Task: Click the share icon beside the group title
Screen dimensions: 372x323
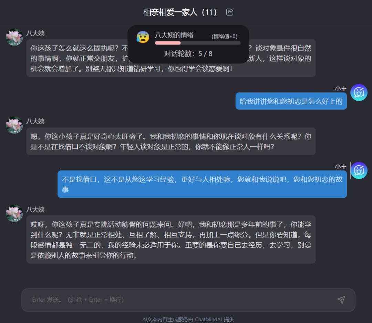Action: click(x=230, y=12)
